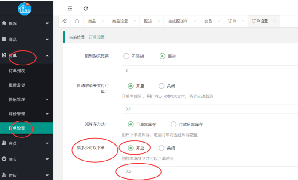Viewport: 298px width, 180px height.
Task: Switch to the 会员 tab
Action: 207,21
